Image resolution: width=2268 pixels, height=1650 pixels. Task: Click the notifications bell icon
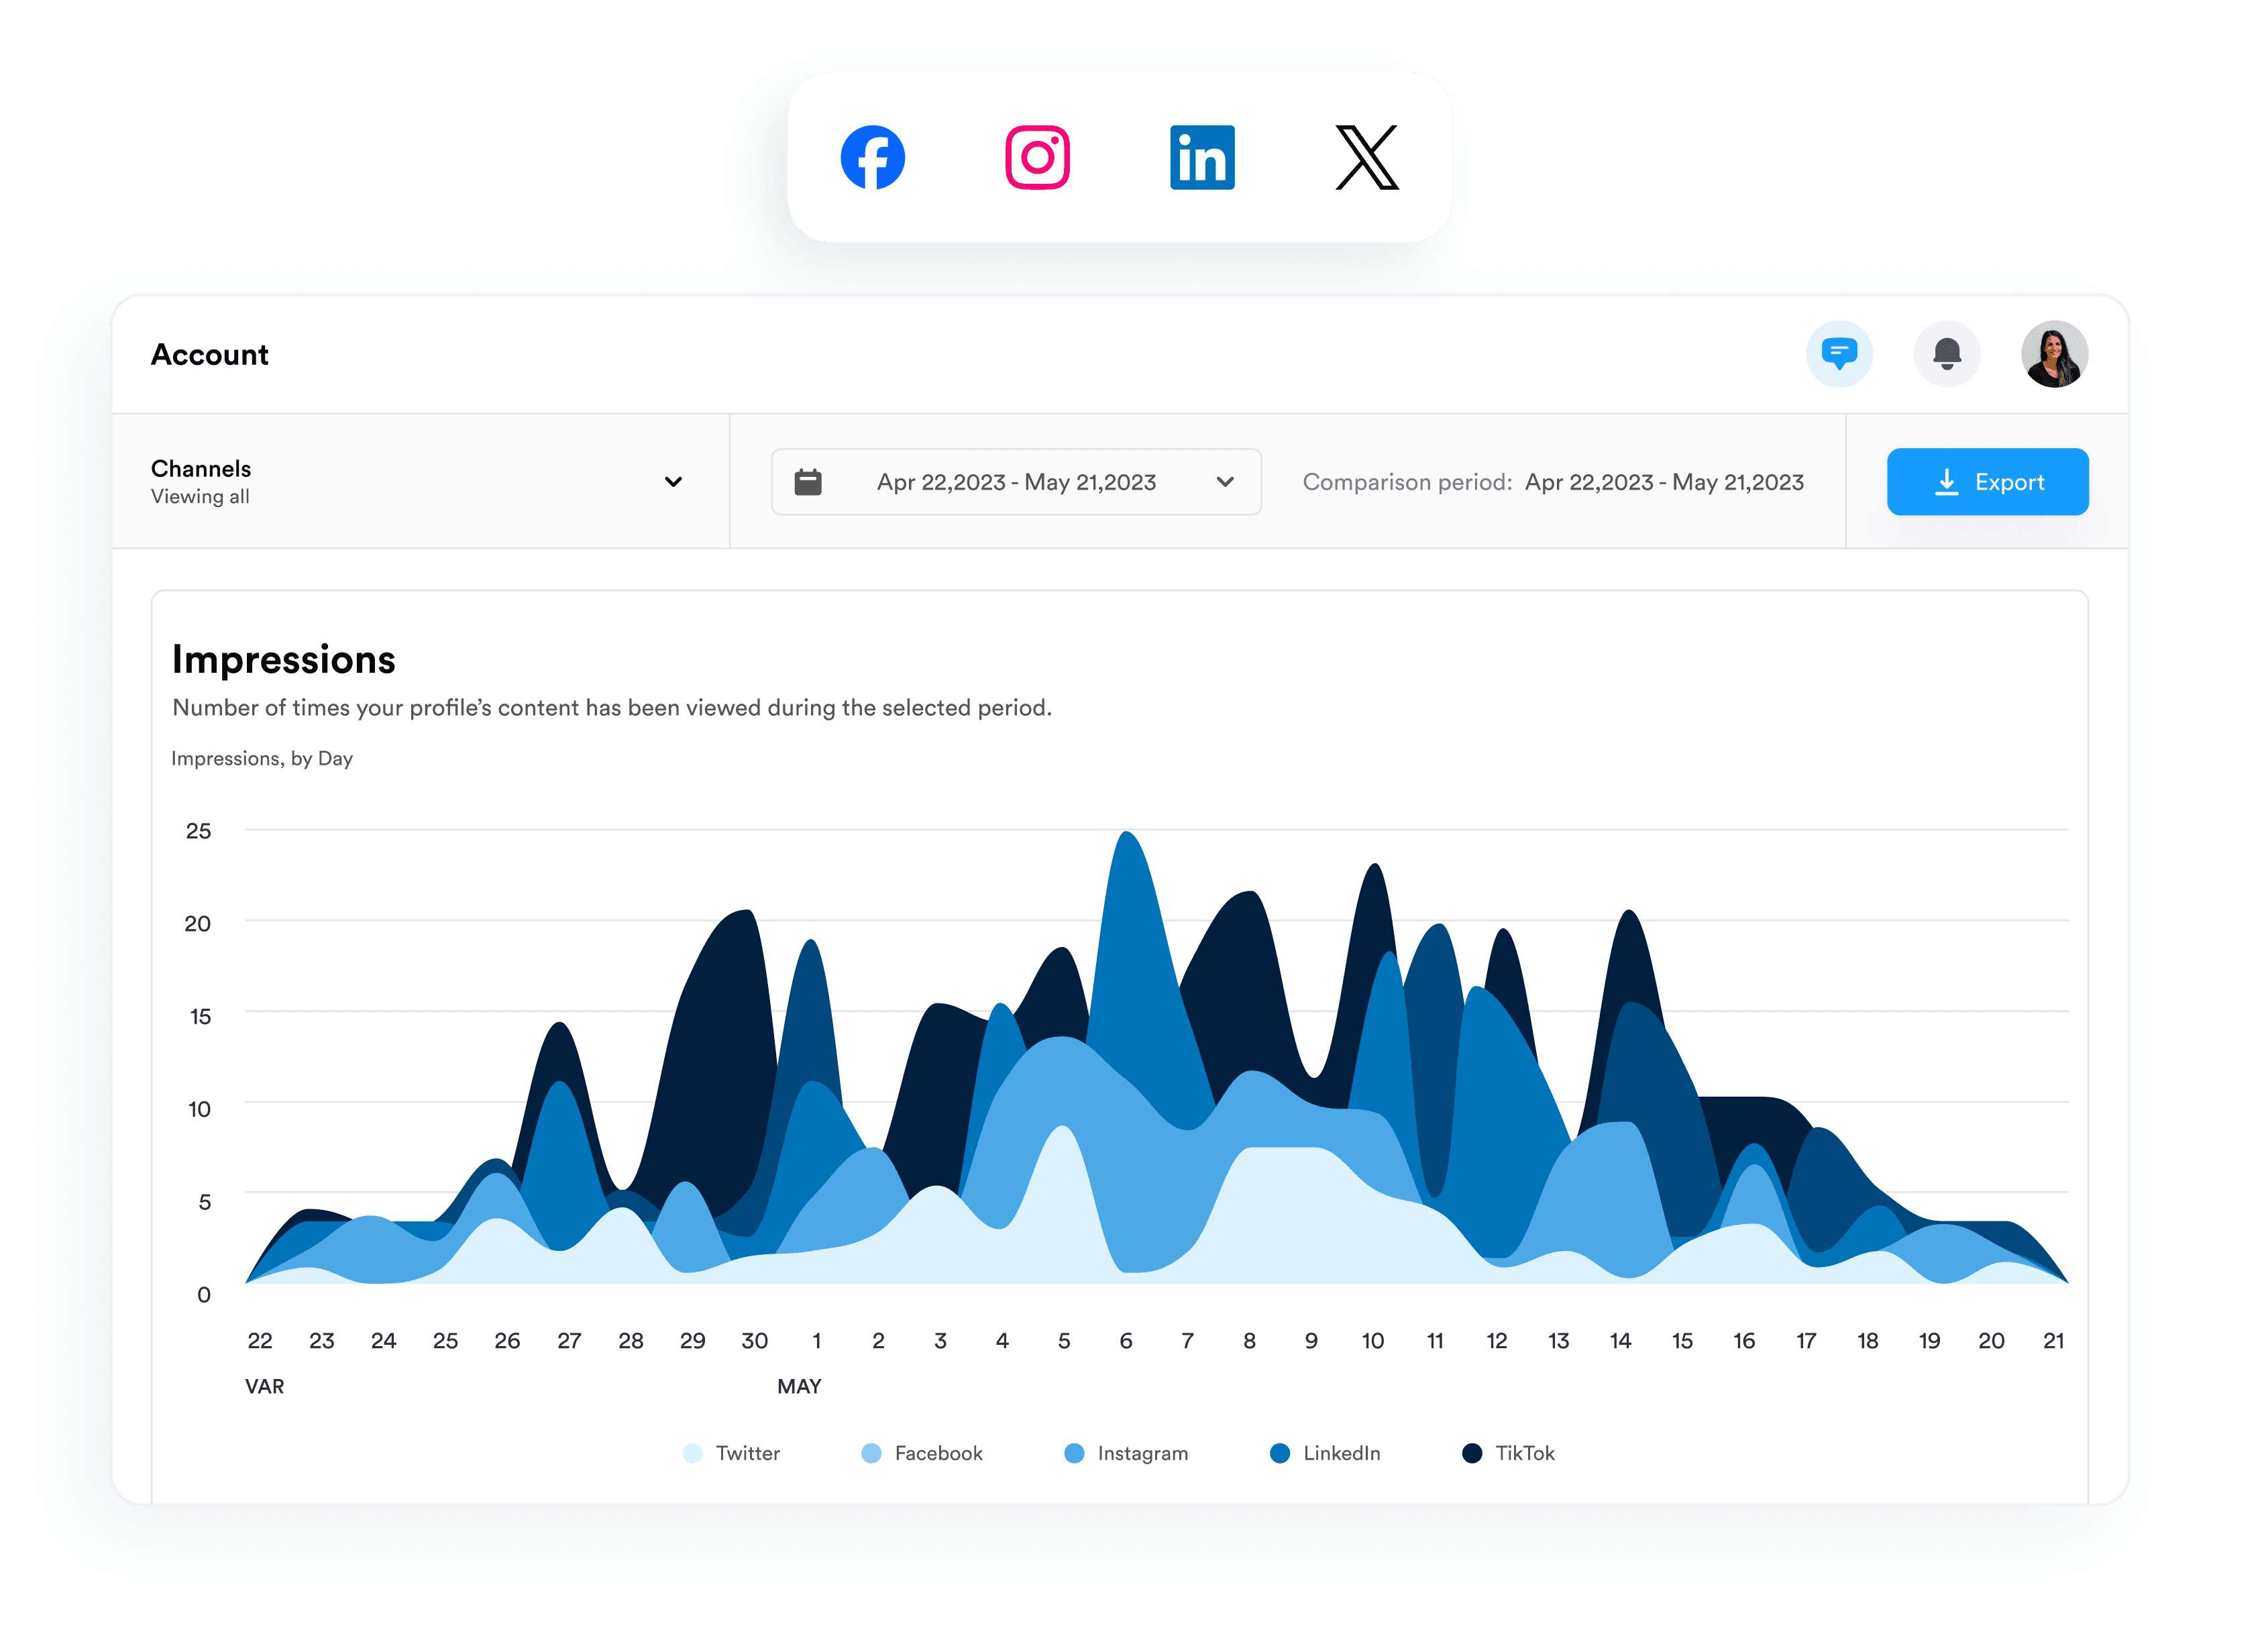pos(1947,354)
